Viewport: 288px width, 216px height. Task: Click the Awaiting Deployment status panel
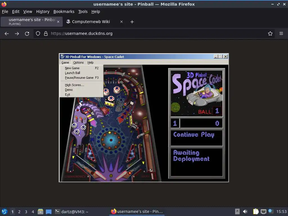(x=197, y=162)
